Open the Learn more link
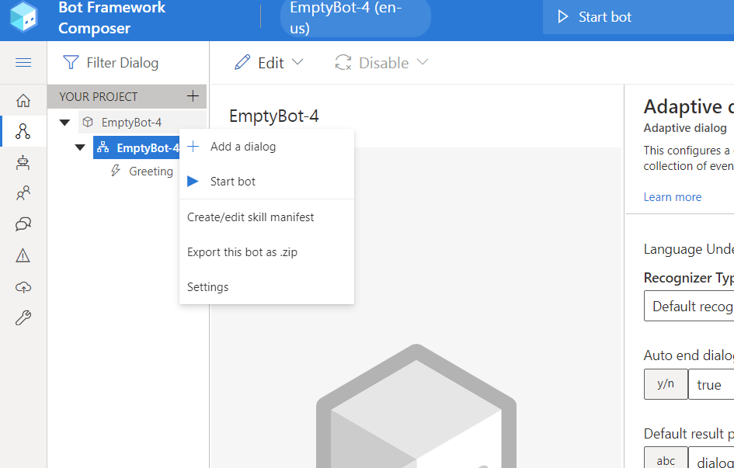This screenshot has width=734, height=468. point(672,196)
